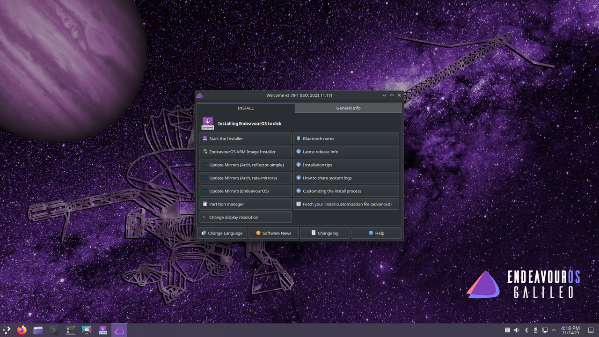Screen dimensions: 599x337
Task: Run Update Mirrors (EndeavourOS)
Action: coord(246,191)
